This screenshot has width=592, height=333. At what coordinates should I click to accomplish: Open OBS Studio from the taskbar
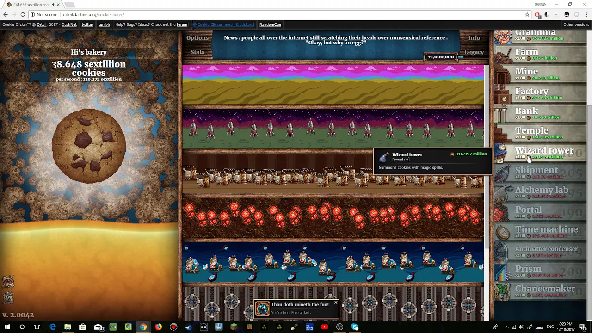tap(340, 327)
